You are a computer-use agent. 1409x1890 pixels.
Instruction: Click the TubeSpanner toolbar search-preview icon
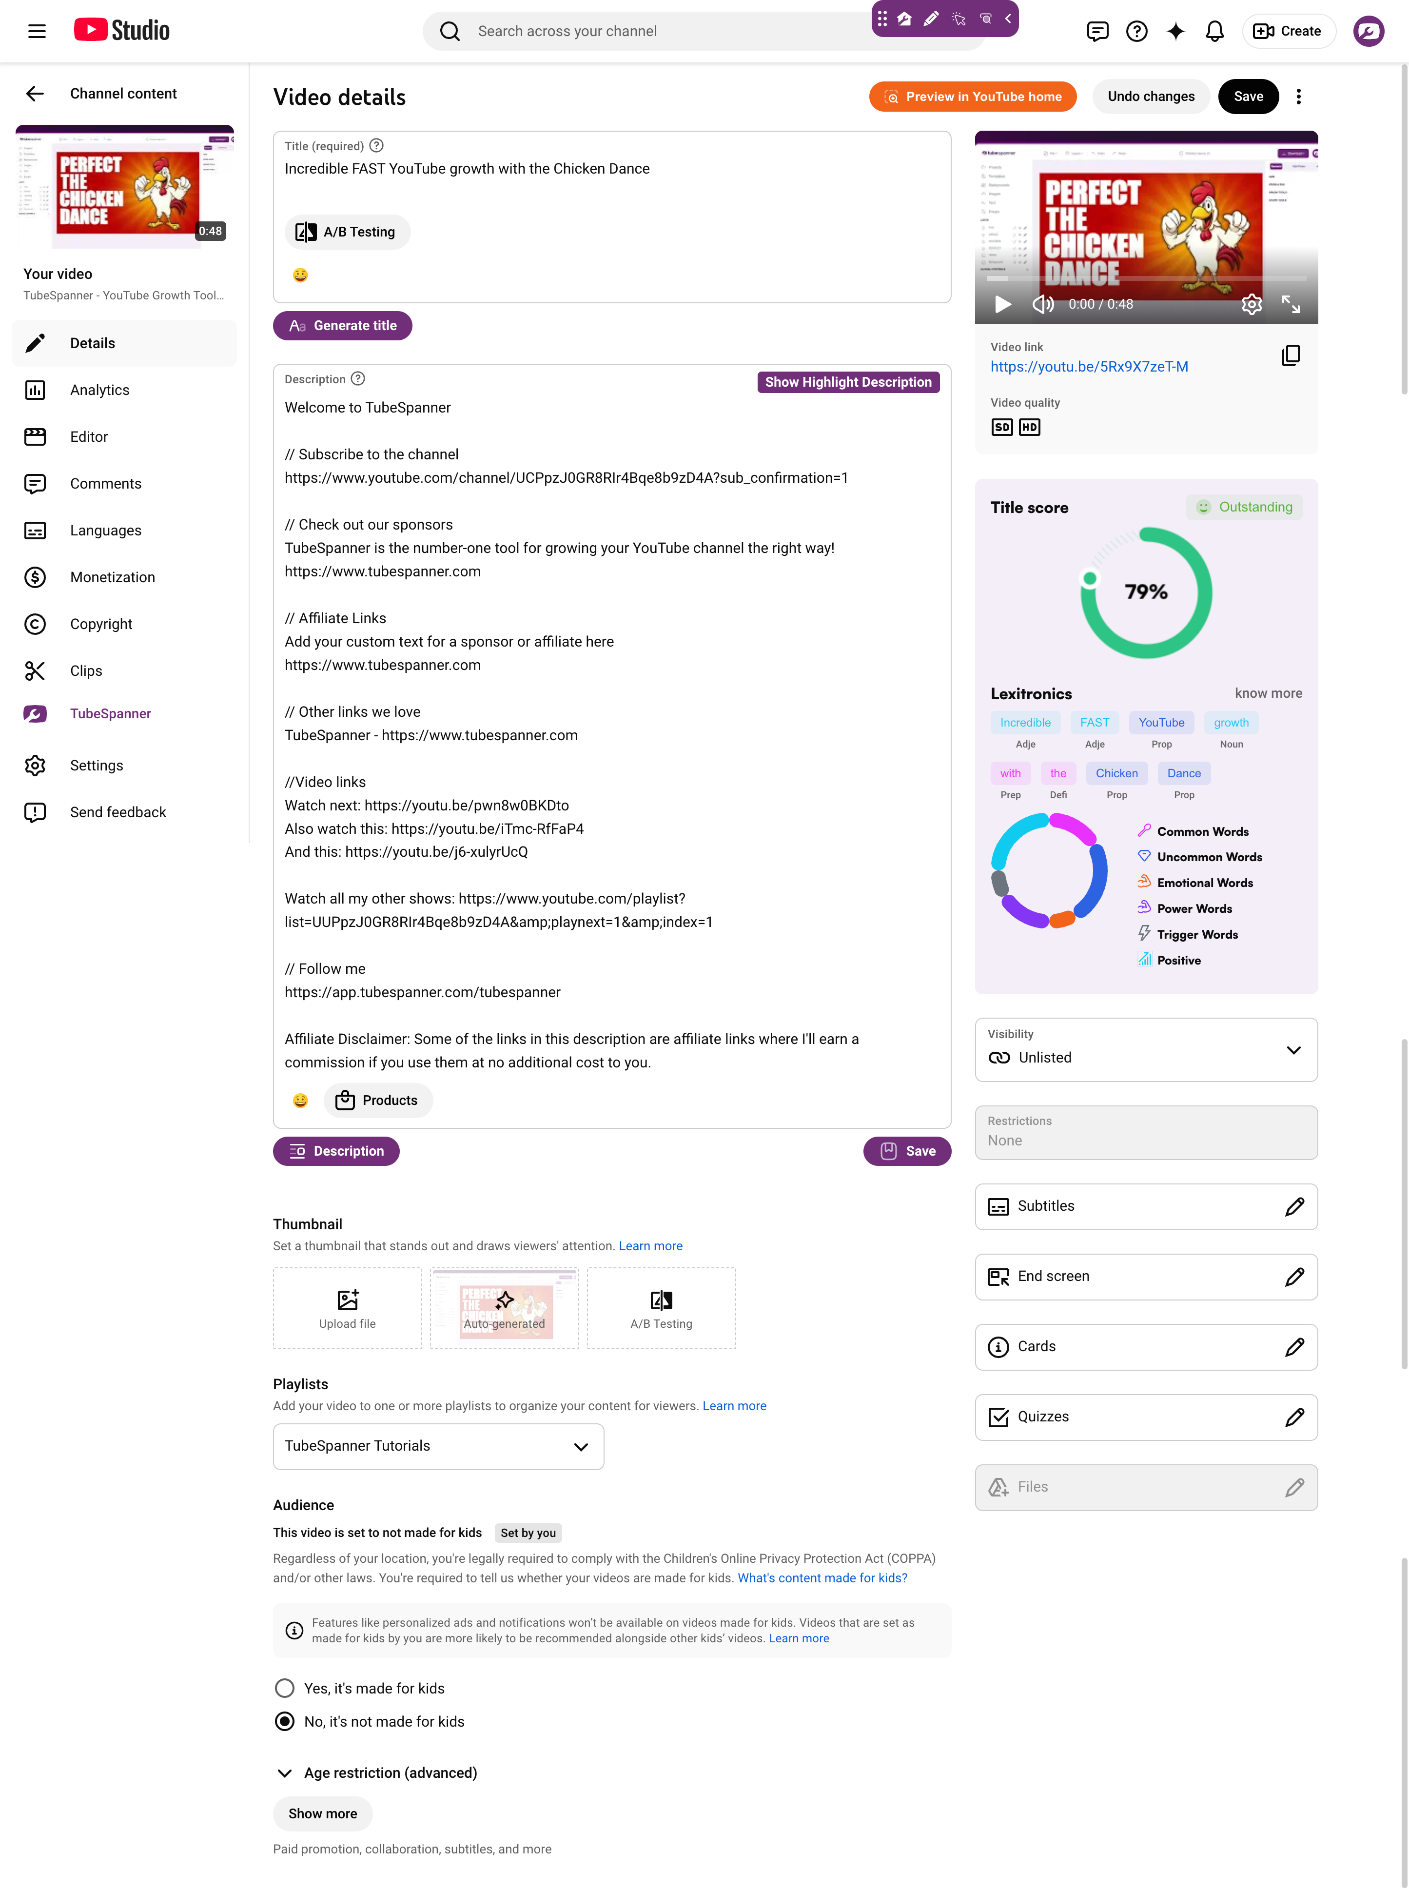click(x=985, y=18)
